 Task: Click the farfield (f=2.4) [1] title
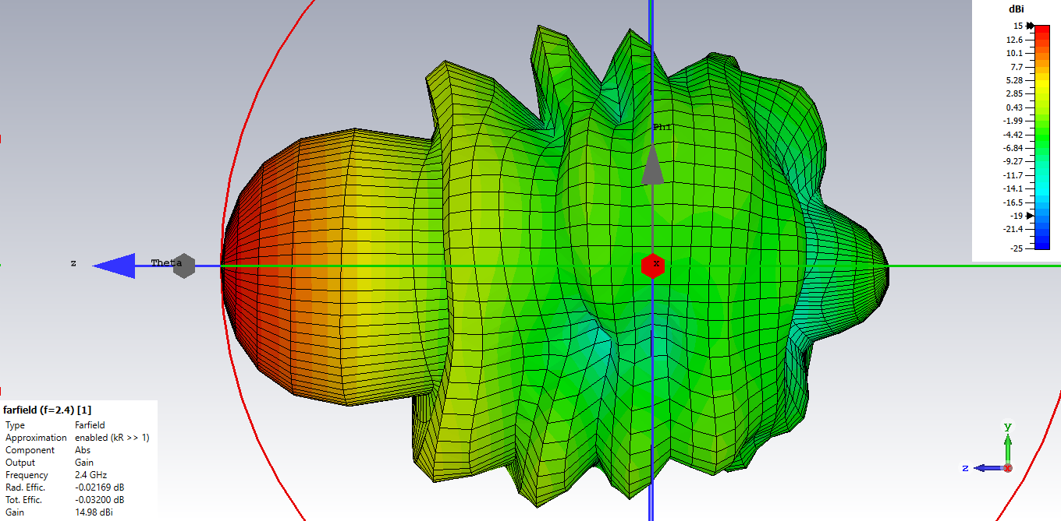[x=48, y=410]
